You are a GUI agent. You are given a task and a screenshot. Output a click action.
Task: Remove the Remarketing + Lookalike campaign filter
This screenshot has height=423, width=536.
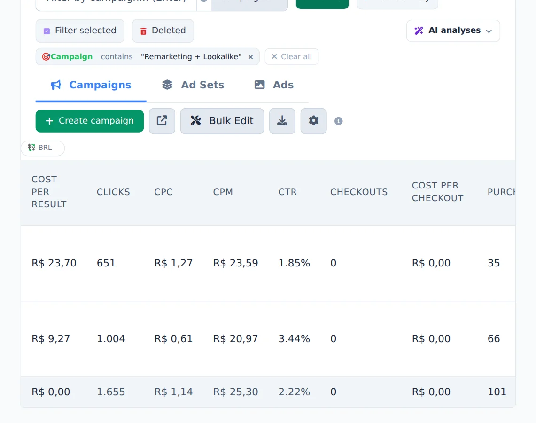[x=250, y=57]
